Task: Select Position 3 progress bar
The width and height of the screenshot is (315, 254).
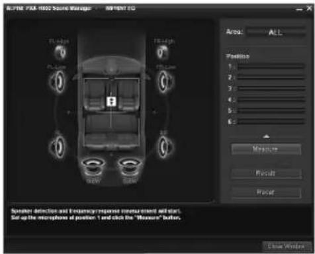Action: coord(271,89)
